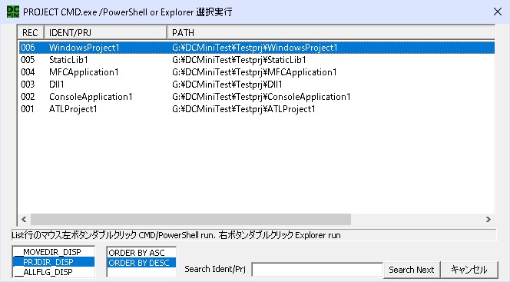Click the Search Next button

(x=412, y=270)
